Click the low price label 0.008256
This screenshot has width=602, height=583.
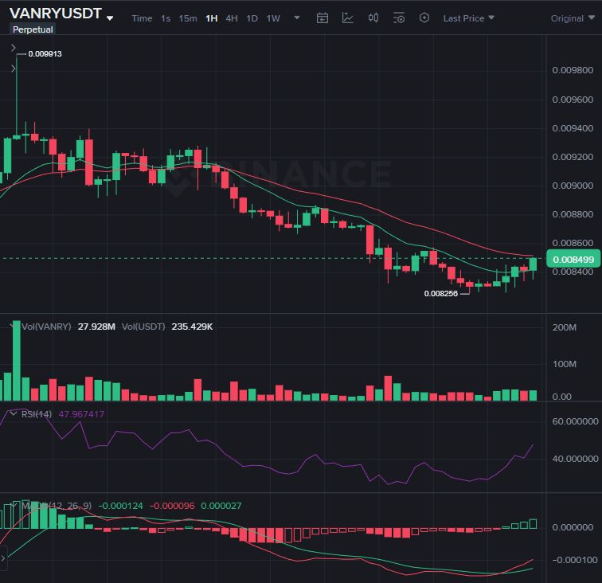441,294
